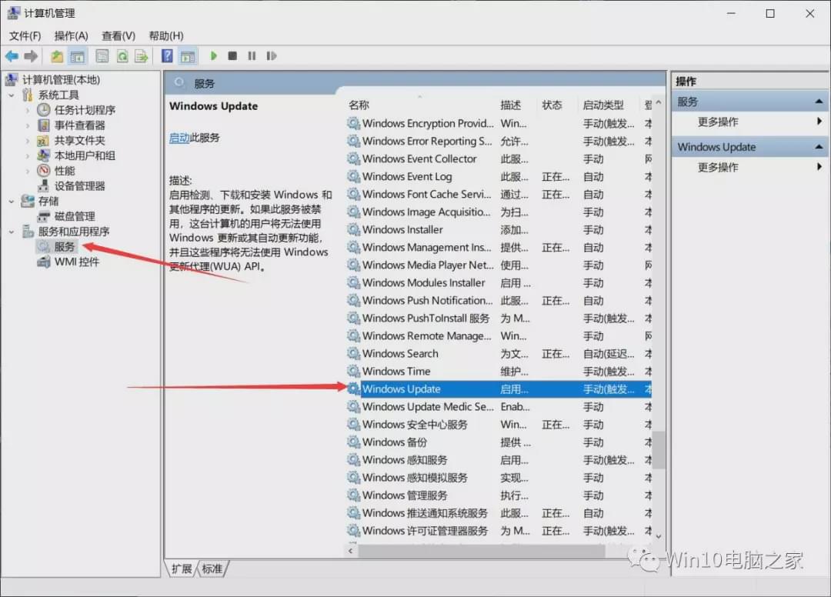Viewport: 831px width, 597px height.
Task: Click the 共享文件夹 icon in the tree
Action: pos(43,141)
